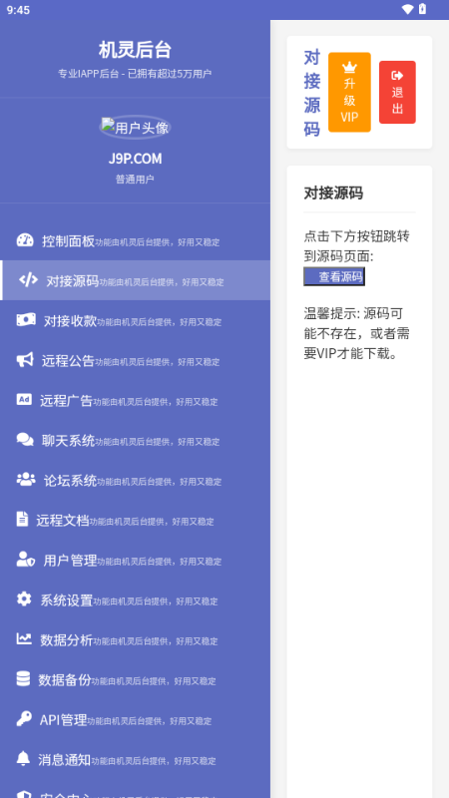Open API管理 in sidebar
Screen dimensions: 449x798
(x=135, y=718)
